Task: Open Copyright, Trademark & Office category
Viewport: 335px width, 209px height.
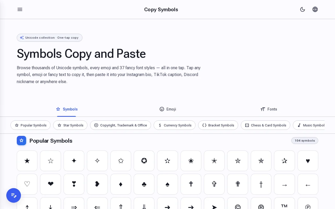Action: click(x=120, y=125)
